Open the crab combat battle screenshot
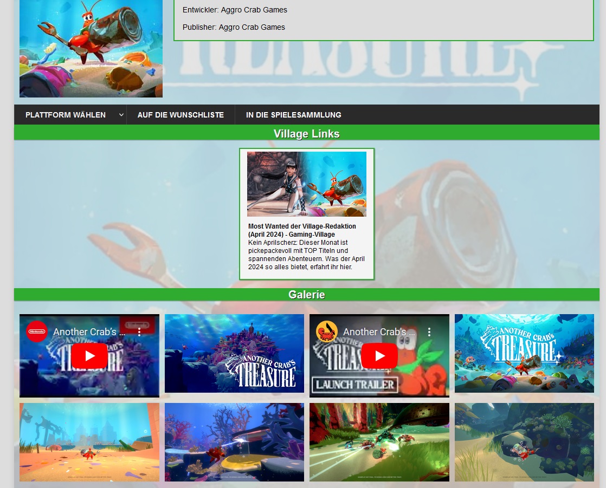Viewport: 606px width, 488px height. click(x=379, y=442)
